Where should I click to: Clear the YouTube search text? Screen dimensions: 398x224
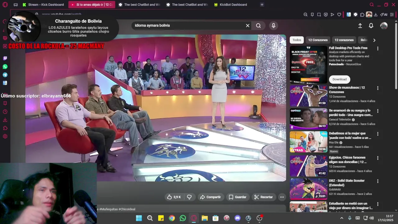(248, 26)
